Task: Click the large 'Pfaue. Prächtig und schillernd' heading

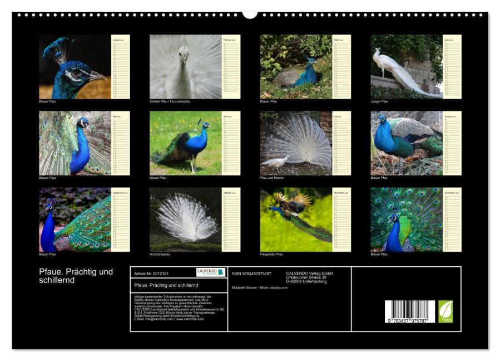Action: 76,276
